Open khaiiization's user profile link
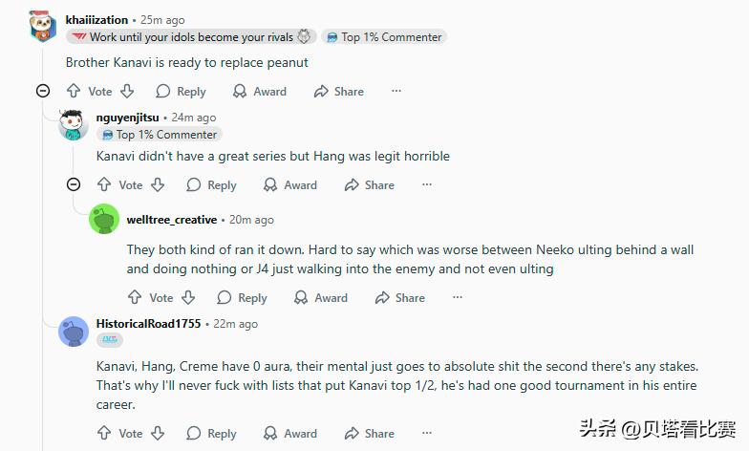749x451 pixels. coord(96,19)
